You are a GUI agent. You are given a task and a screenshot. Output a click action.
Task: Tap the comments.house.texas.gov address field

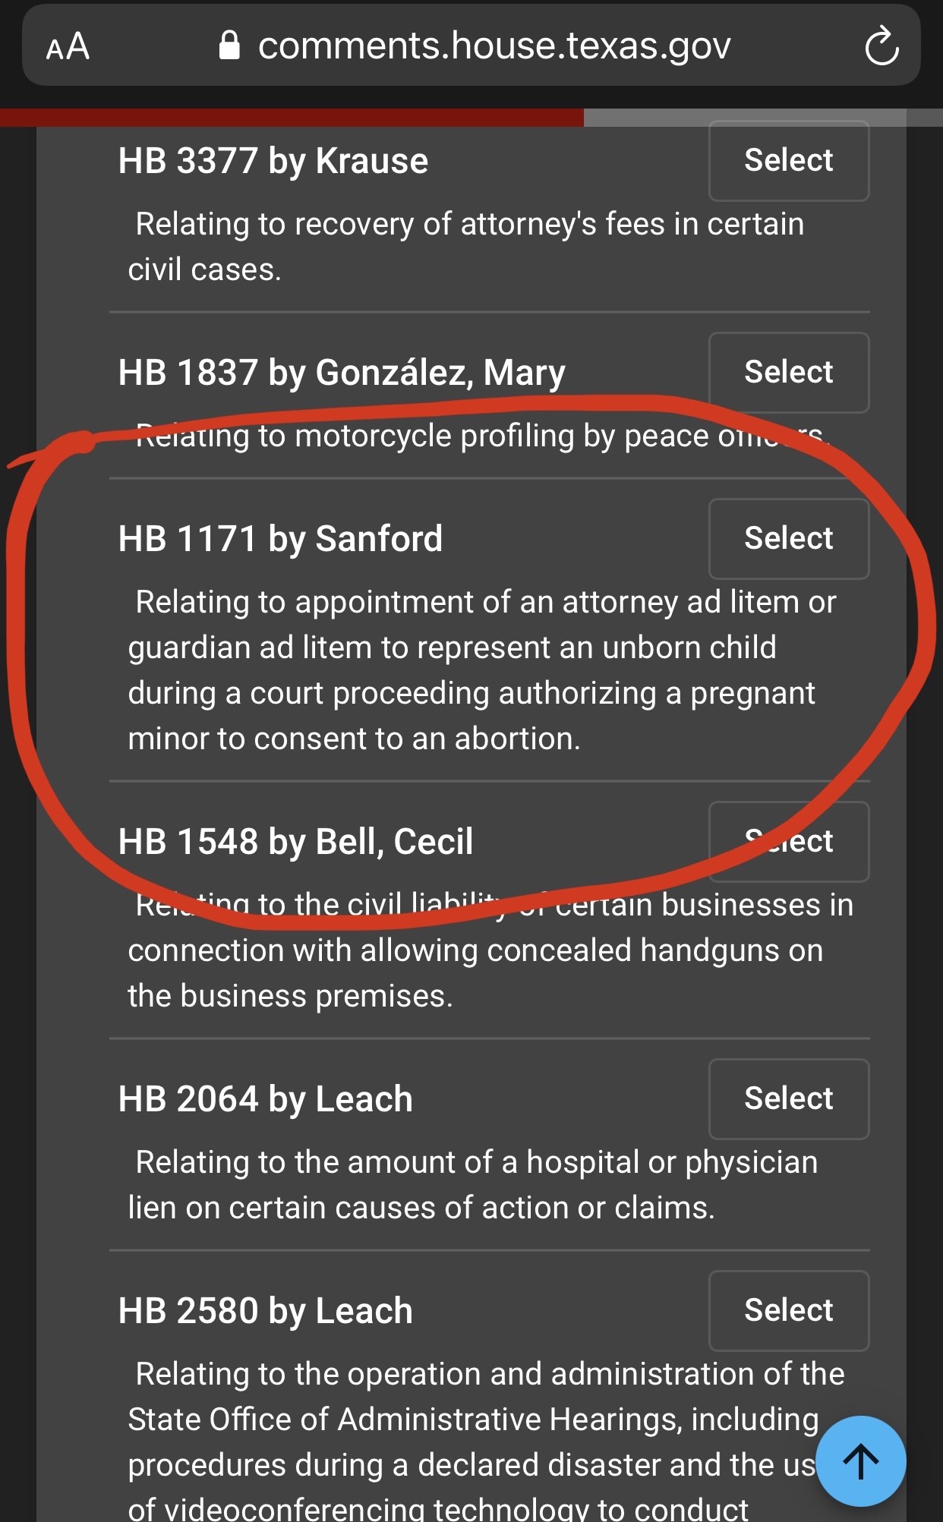coord(494,46)
